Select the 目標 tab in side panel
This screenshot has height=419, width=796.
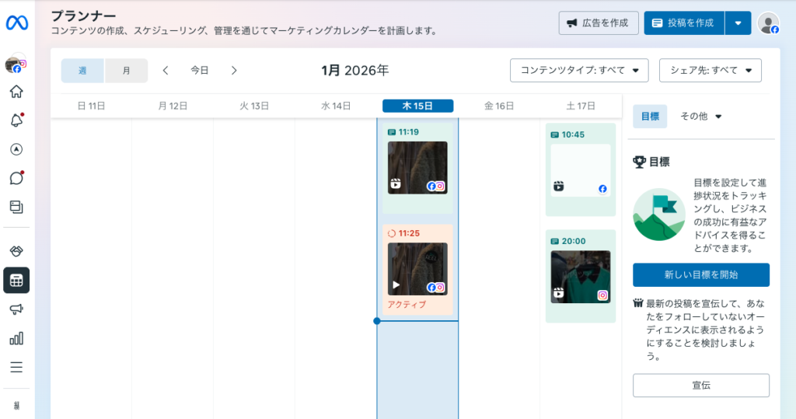click(x=650, y=117)
